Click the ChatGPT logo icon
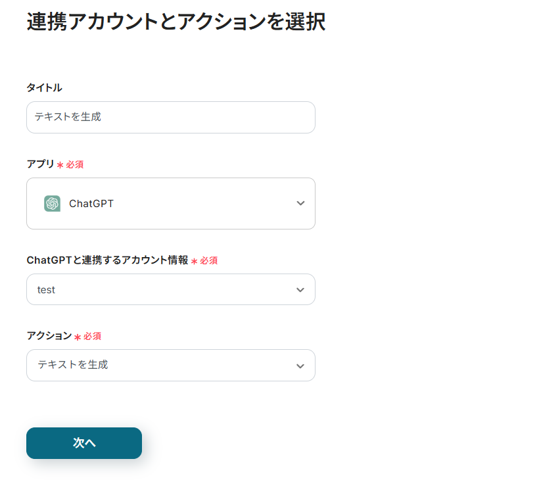 point(53,204)
